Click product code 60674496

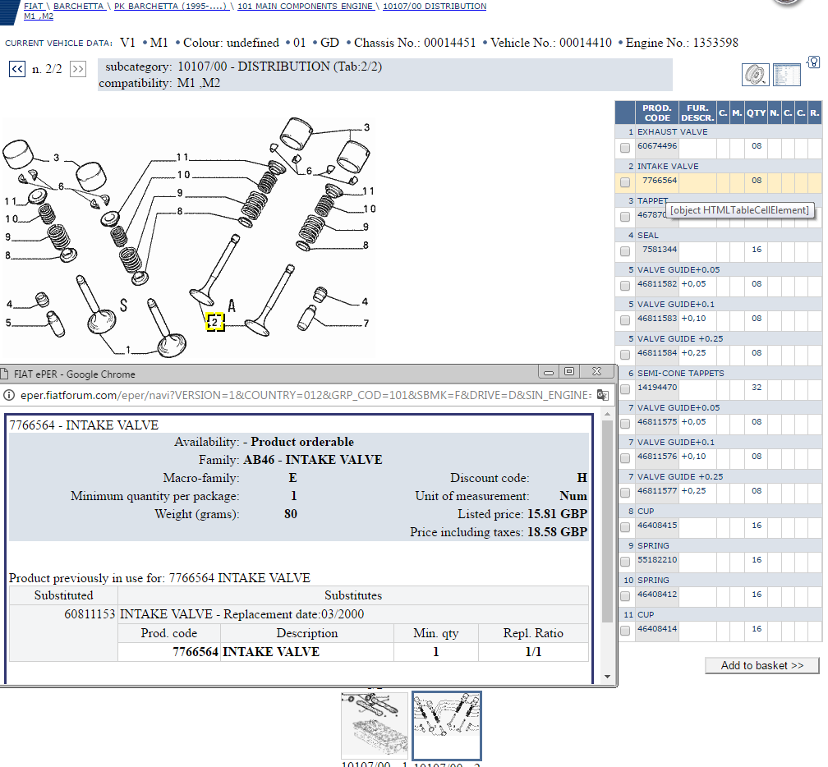[657, 146]
